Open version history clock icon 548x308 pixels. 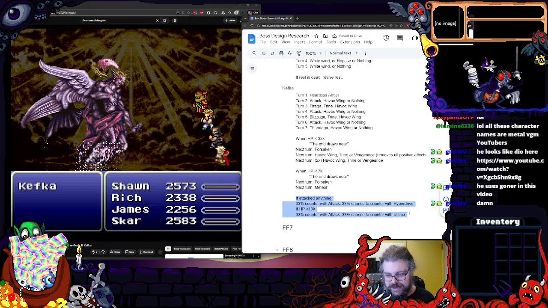tap(386, 38)
